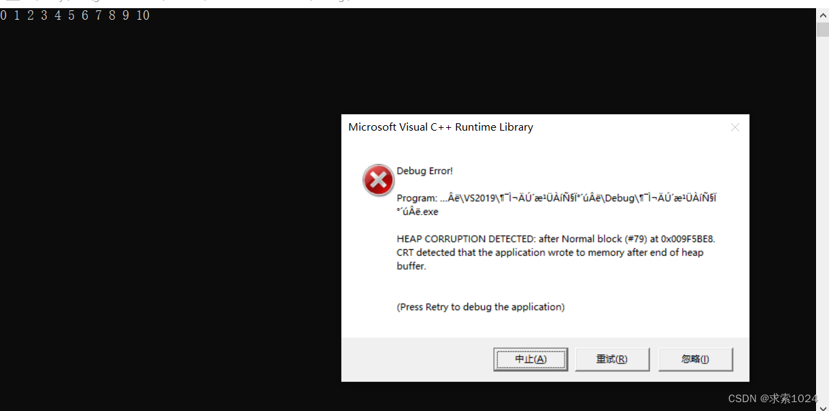Click the red error X icon
Screen dimensions: 829x411
tap(378, 180)
